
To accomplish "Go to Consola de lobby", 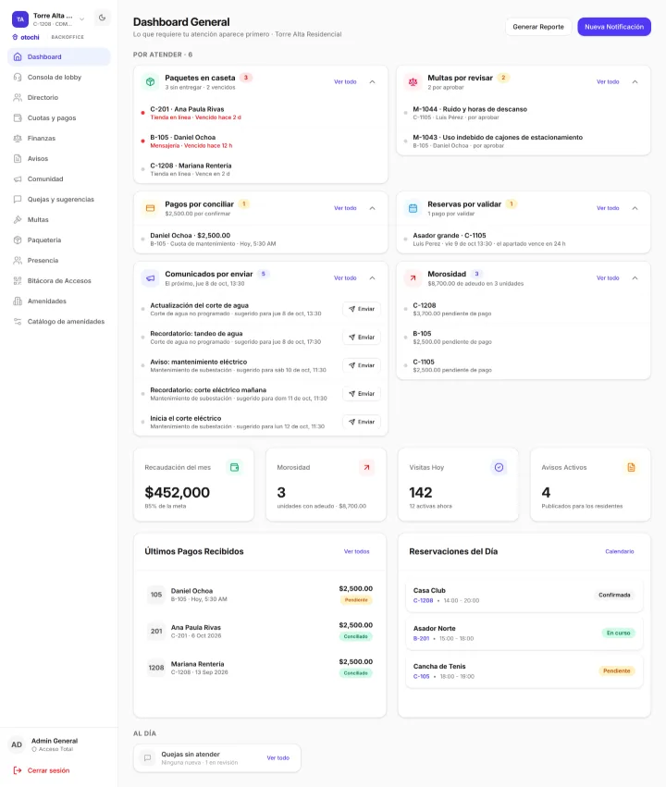I will pos(59,78).
